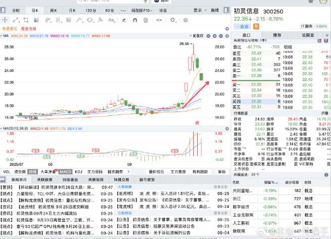Open the 筹码 chip distribution button

(x=222, y=172)
